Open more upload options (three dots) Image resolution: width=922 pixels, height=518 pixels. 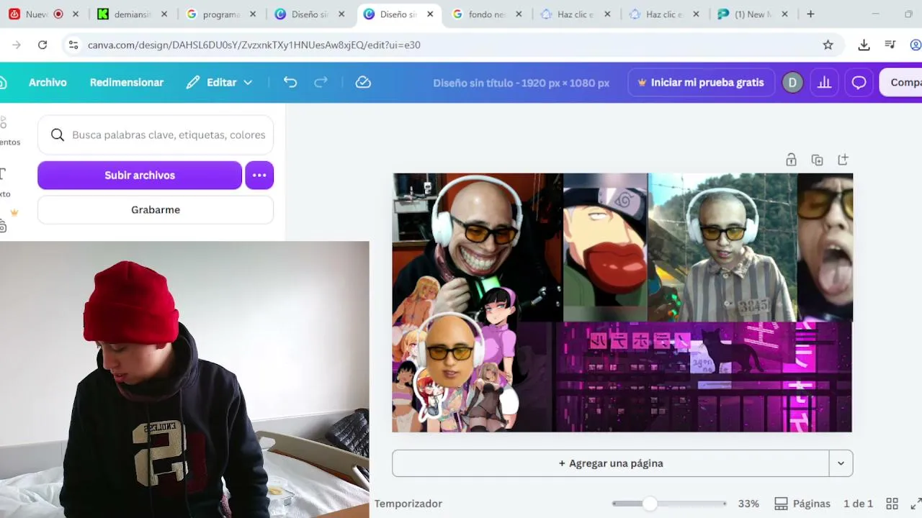pyautogui.click(x=259, y=176)
